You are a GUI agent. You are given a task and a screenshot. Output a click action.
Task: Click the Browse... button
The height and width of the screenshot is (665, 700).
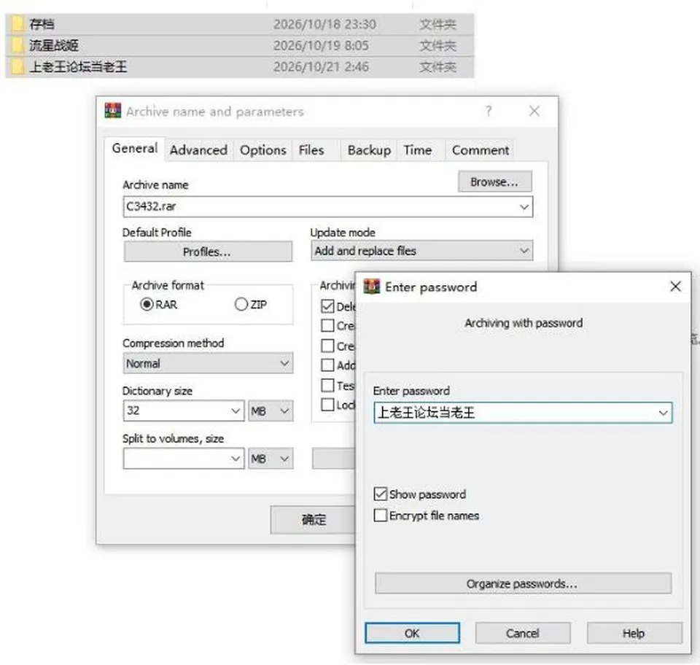[x=494, y=182]
